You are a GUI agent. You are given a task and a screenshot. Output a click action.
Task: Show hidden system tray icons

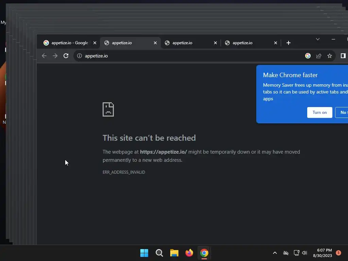[x=275, y=253]
